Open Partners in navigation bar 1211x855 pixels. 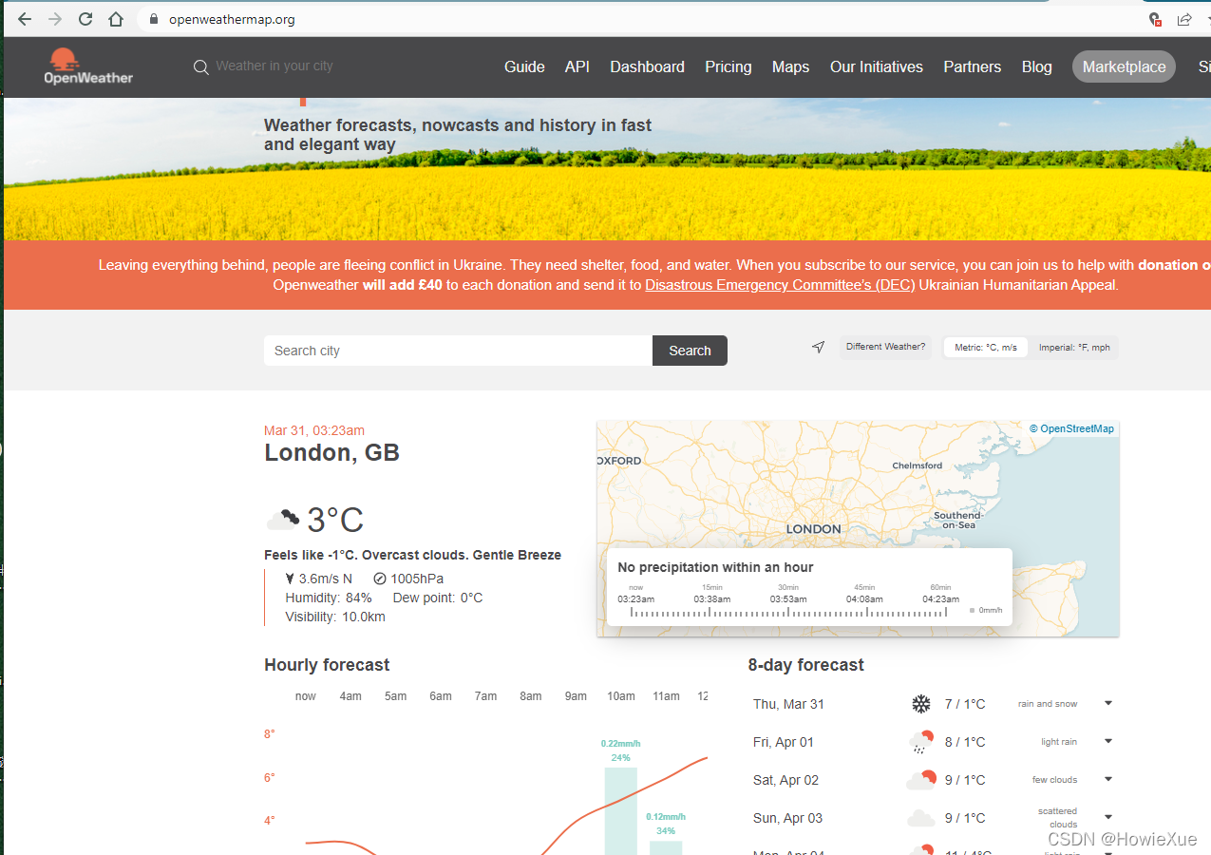(972, 66)
